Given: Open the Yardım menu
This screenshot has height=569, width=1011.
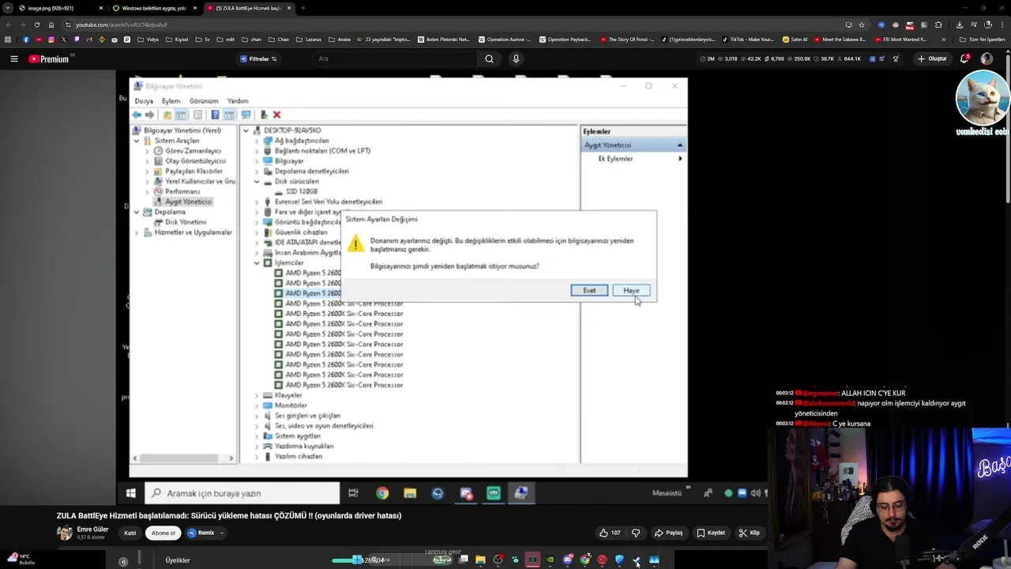Looking at the screenshot, I should pos(238,101).
